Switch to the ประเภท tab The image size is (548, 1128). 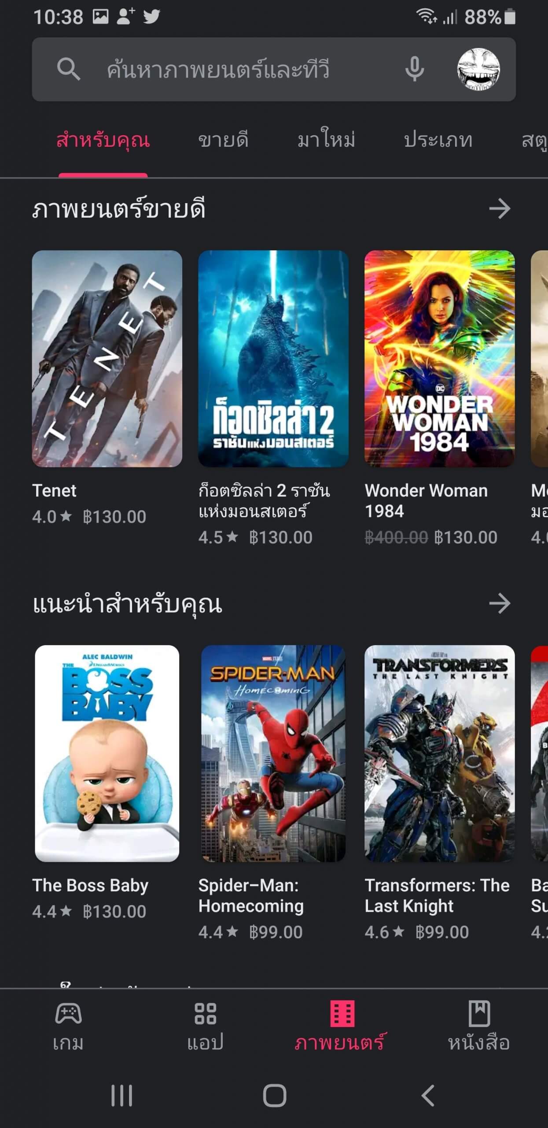tap(438, 140)
